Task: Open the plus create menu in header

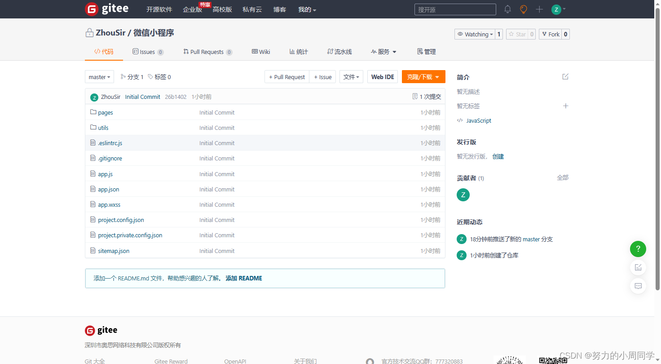Action: tap(539, 9)
